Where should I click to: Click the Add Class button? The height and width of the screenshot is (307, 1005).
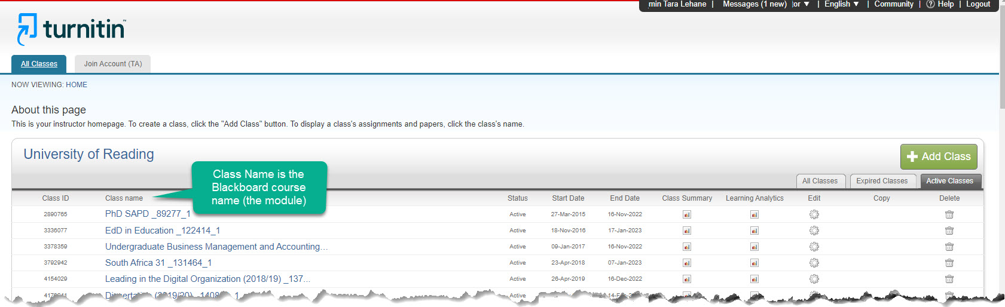point(939,156)
